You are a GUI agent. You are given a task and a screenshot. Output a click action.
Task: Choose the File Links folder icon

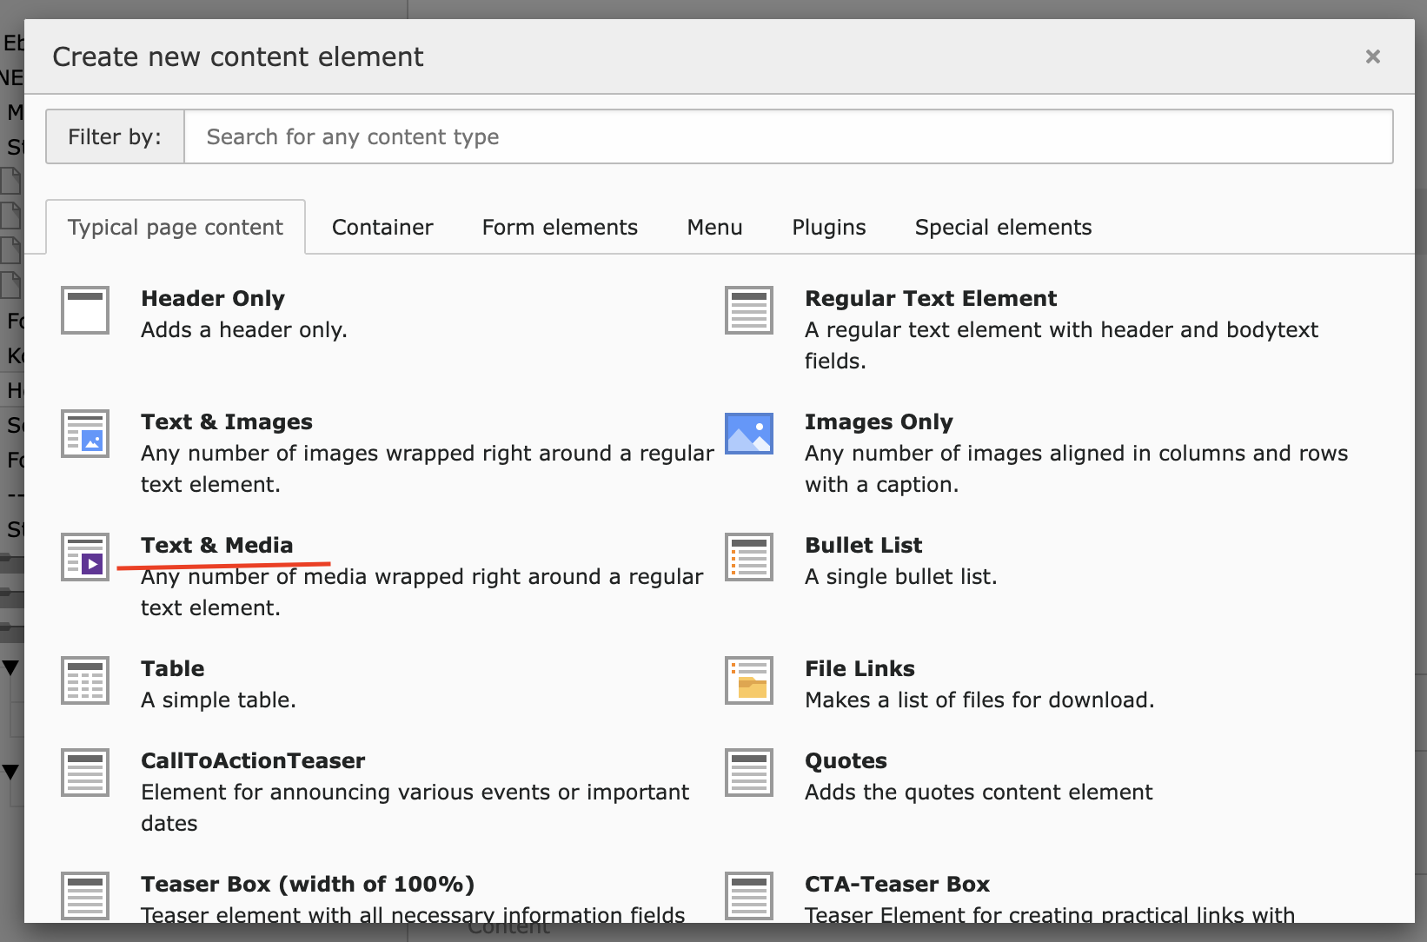tap(749, 680)
